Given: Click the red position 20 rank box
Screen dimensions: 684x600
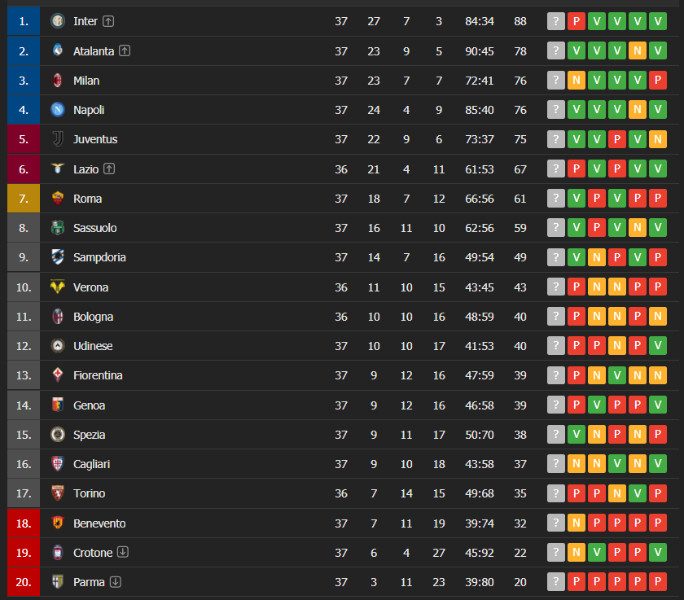Looking at the screenshot, I should (24, 582).
